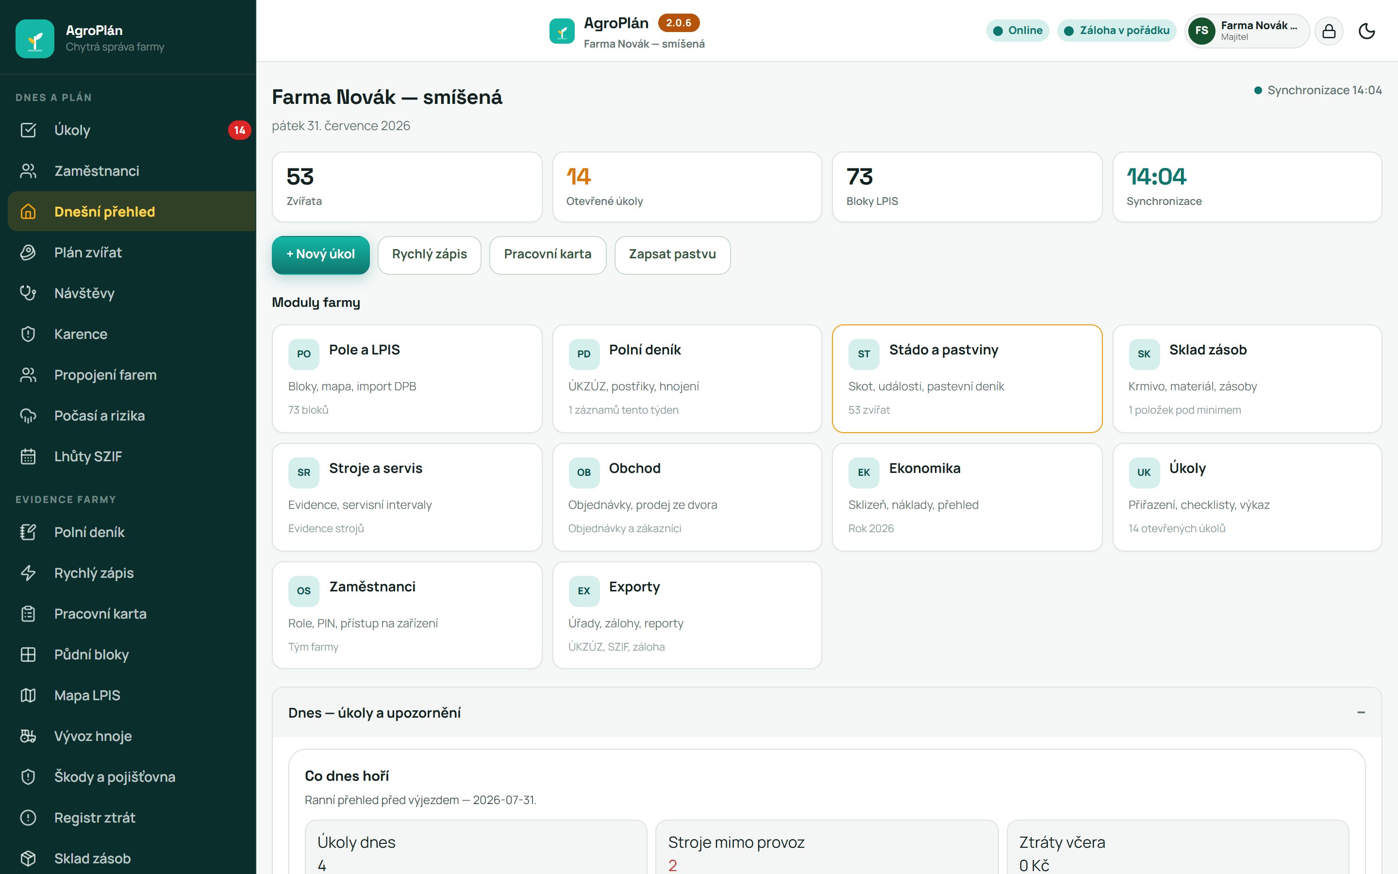Image resolution: width=1398 pixels, height=874 pixels.
Task: Open the Stádo a pastviny module card
Action: tap(967, 379)
